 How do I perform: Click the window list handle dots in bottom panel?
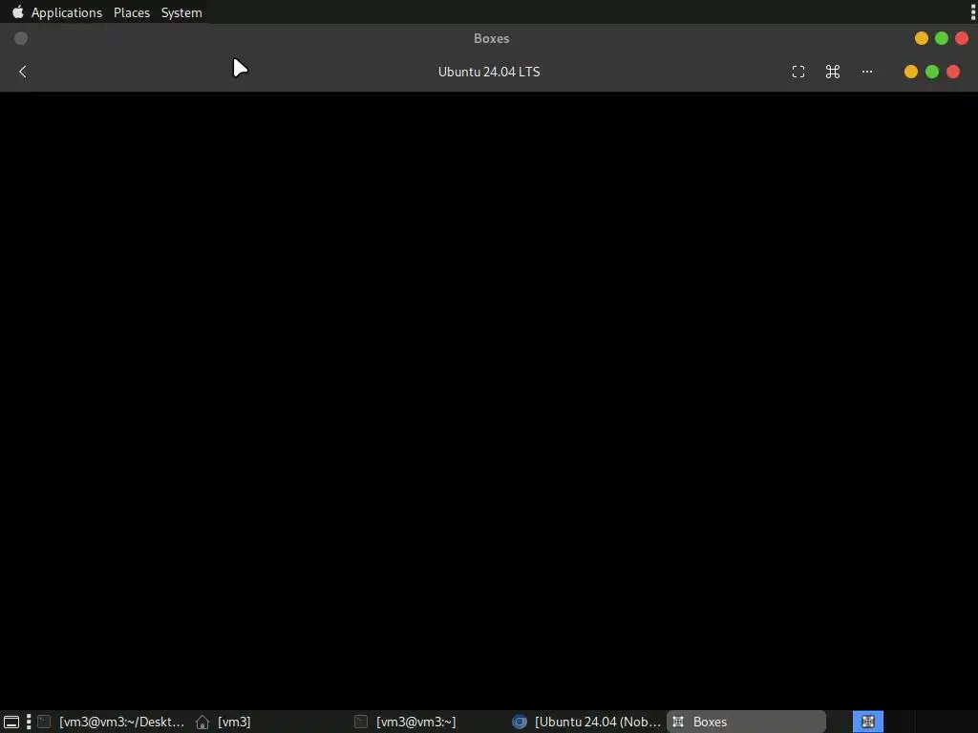click(x=29, y=722)
